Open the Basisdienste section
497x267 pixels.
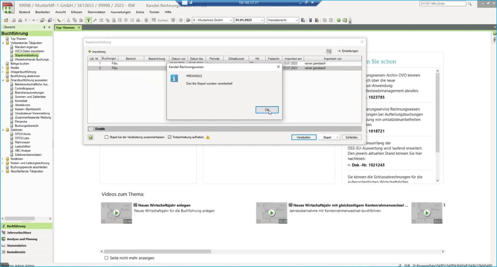pos(16,252)
